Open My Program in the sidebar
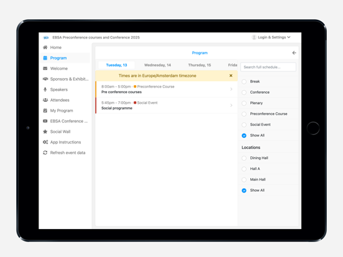This screenshot has width=343, height=257. [x=65, y=110]
